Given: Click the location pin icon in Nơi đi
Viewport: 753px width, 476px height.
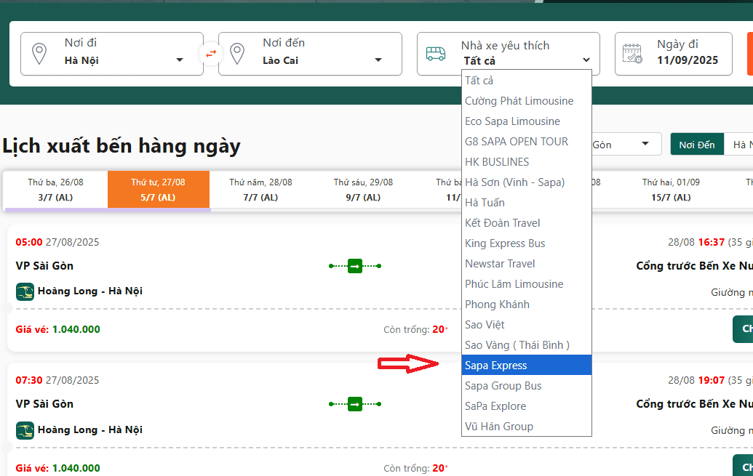Looking at the screenshot, I should (39, 54).
